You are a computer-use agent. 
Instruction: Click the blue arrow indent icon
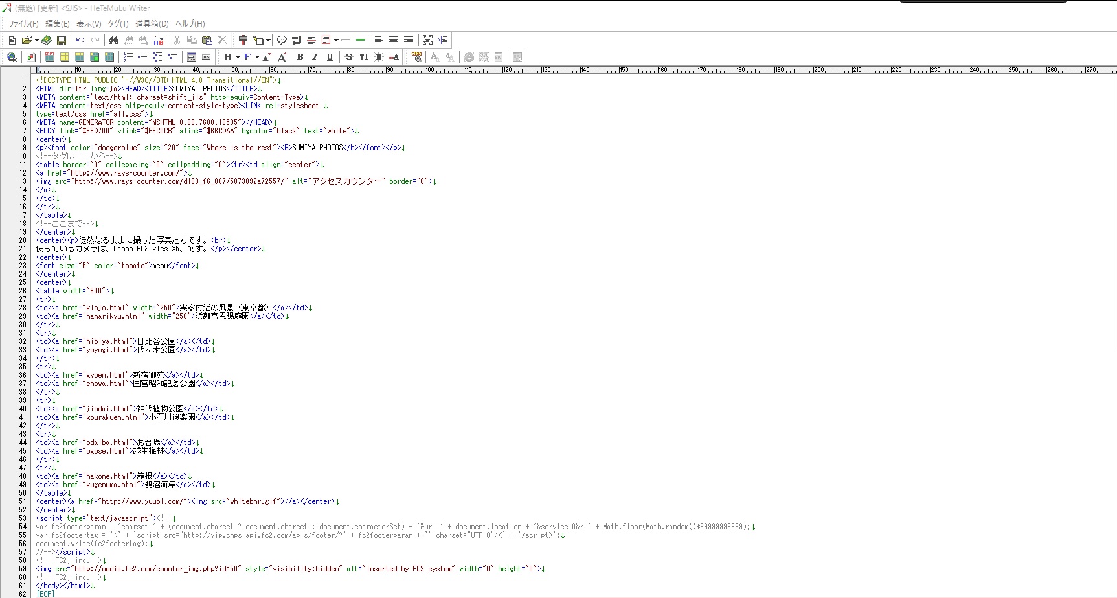coord(443,40)
